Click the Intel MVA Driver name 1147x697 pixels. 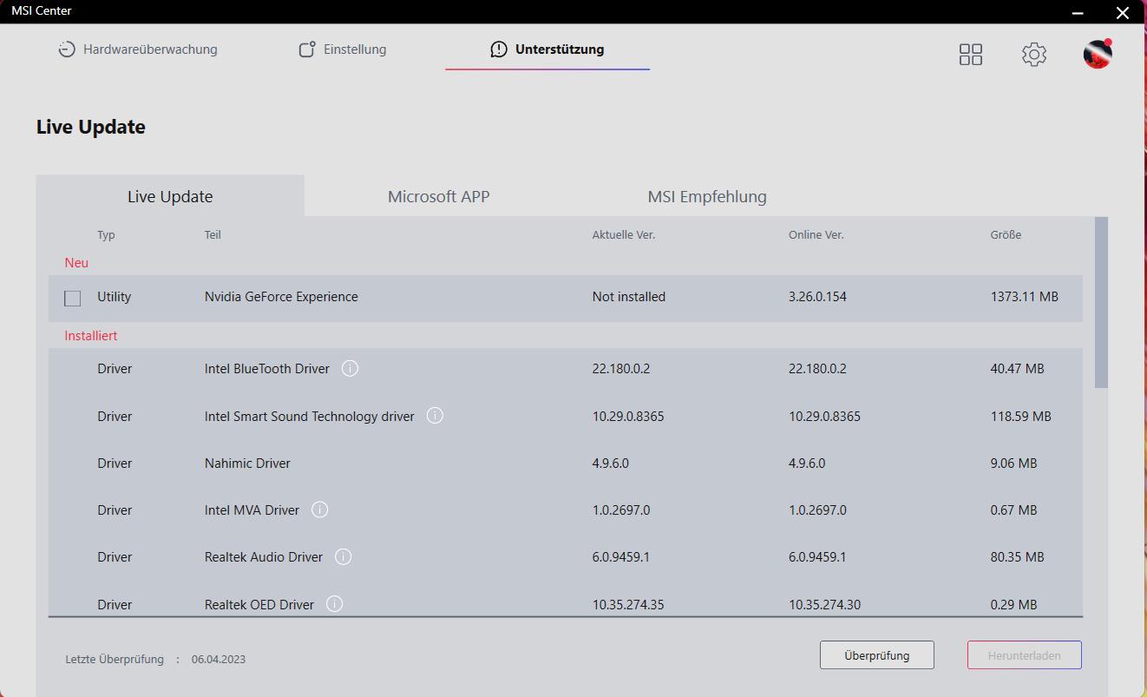[252, 510]
